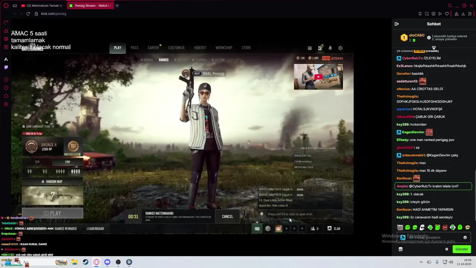Viewport: 476px width, 268px height.
Task: Show hidden system tray icons
Action: pos(421,262)
